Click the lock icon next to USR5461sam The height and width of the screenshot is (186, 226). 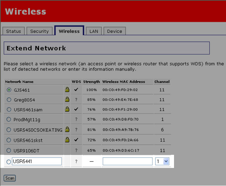[67, 109]
